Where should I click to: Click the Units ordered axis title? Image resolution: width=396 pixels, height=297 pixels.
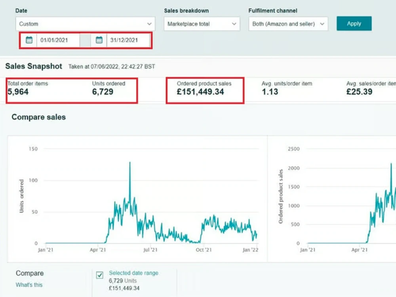pos(21,196)
